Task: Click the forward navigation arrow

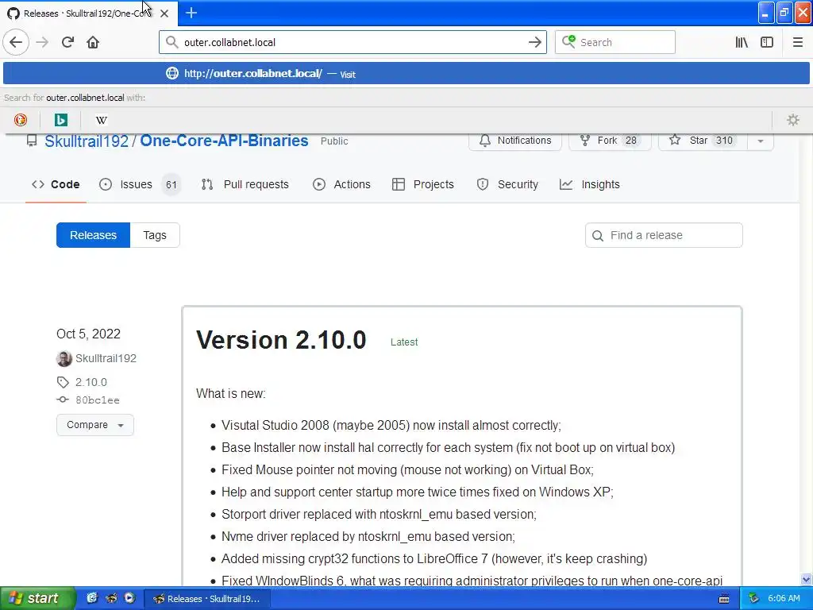Action: click(x=43, y=42)
